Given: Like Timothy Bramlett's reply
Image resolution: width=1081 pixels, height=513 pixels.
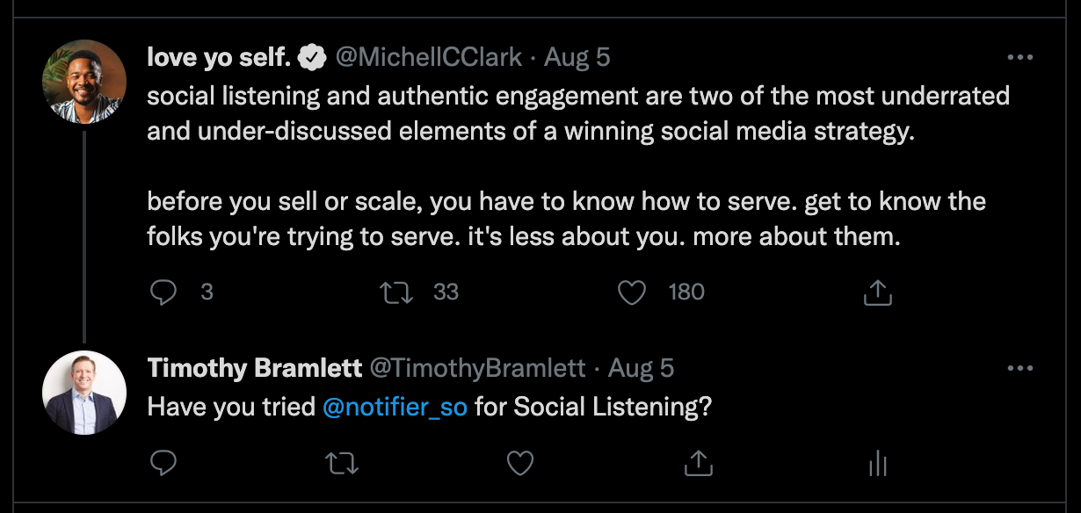Looking at the screenshot, I should pos(520,462).
